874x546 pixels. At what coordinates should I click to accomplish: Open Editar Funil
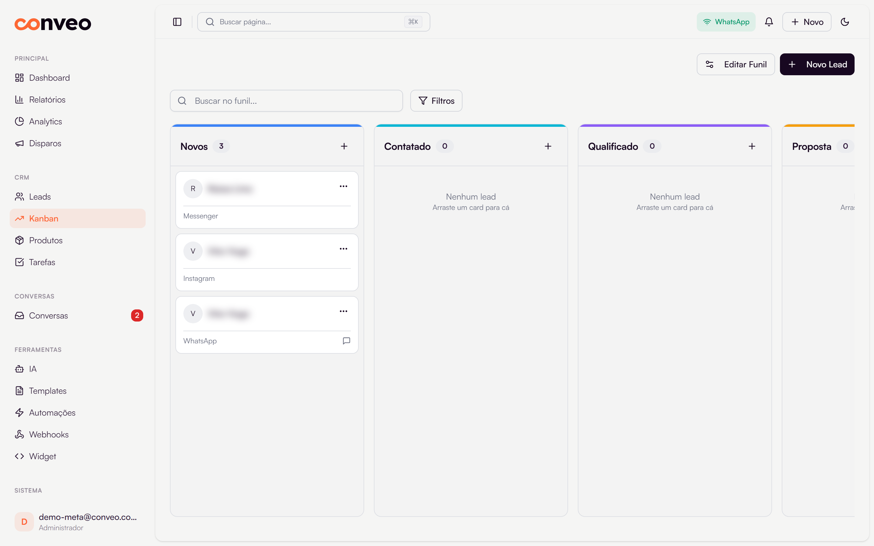[736, 64]
